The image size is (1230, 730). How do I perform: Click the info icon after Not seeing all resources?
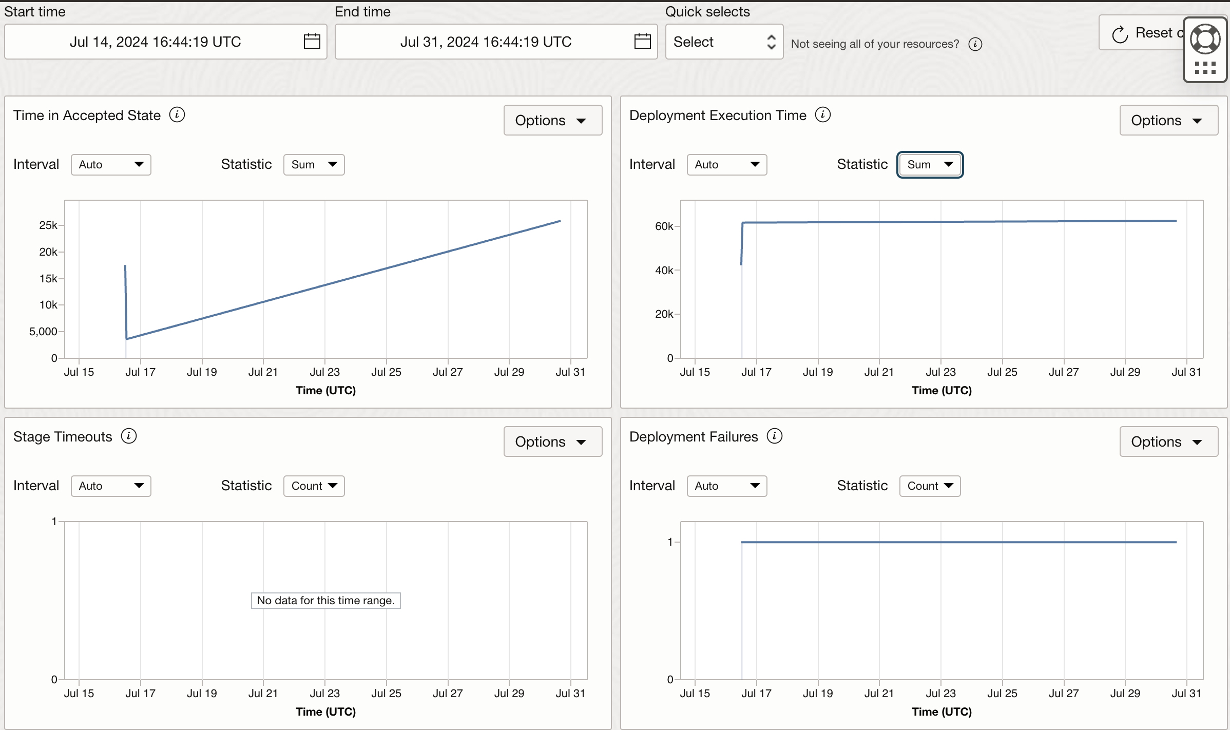pyautogui.click(x=975, y=44)
